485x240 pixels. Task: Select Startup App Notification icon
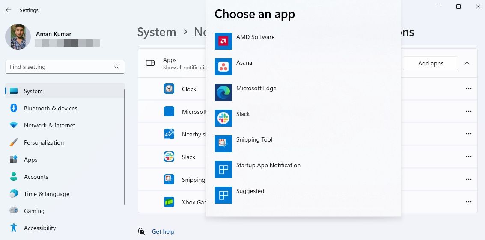click(x=223, y=169)
